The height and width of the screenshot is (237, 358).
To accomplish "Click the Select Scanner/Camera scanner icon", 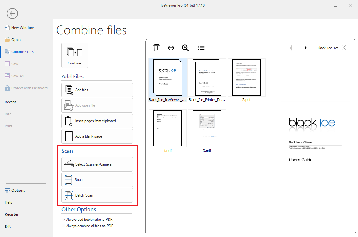I will [x=68, y=164].
